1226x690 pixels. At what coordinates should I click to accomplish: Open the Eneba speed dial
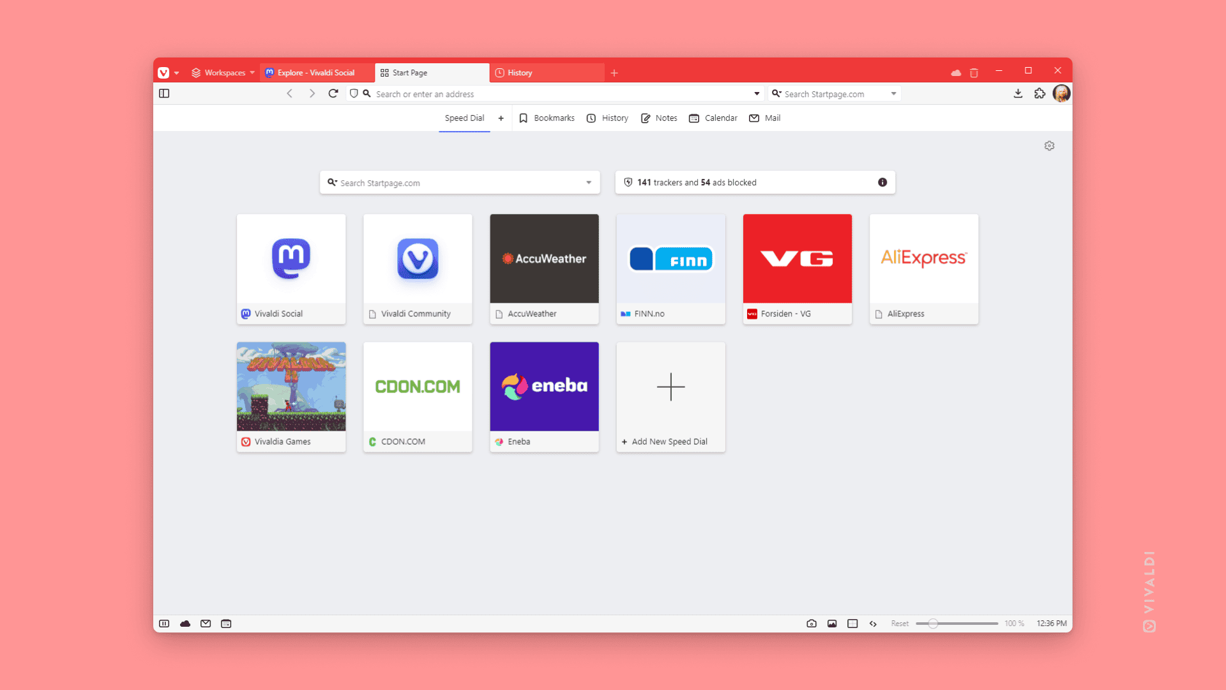pos(544,397)
